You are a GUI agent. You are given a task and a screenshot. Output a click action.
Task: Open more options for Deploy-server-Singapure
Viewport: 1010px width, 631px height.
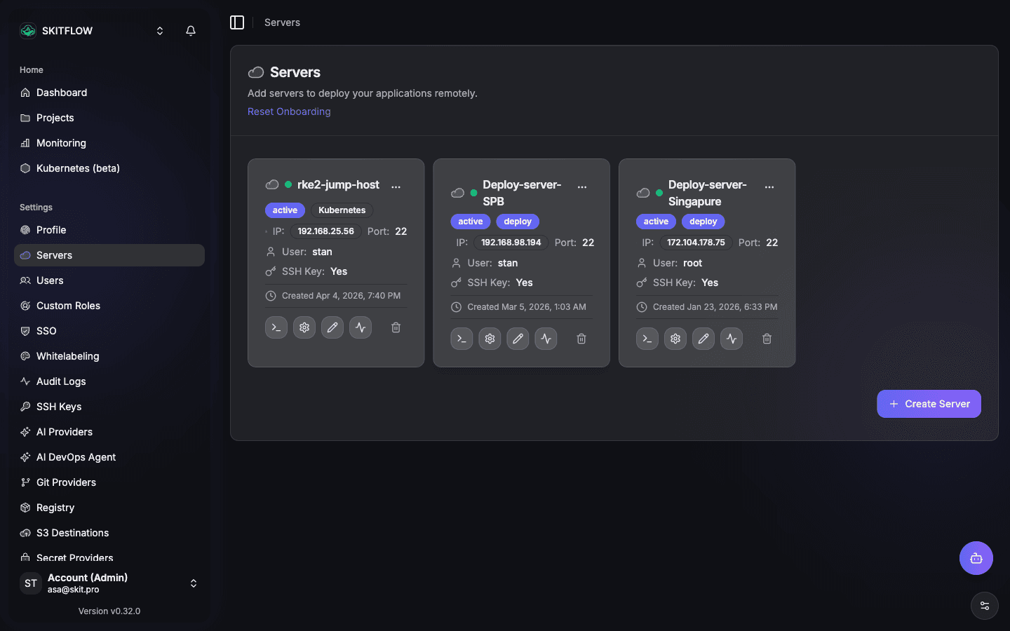[x=769, y=186]
